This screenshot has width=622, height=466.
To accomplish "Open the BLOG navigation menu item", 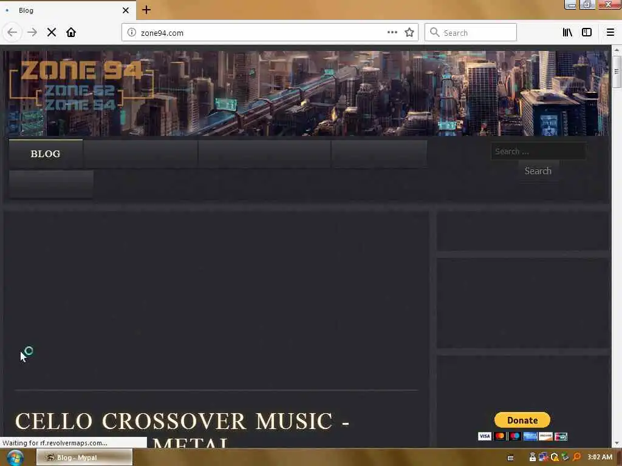I will 46,154.
